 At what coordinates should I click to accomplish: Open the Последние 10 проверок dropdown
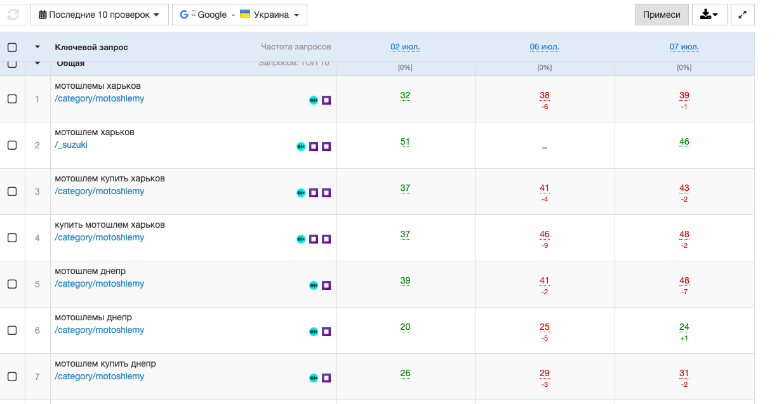(99, 15)
